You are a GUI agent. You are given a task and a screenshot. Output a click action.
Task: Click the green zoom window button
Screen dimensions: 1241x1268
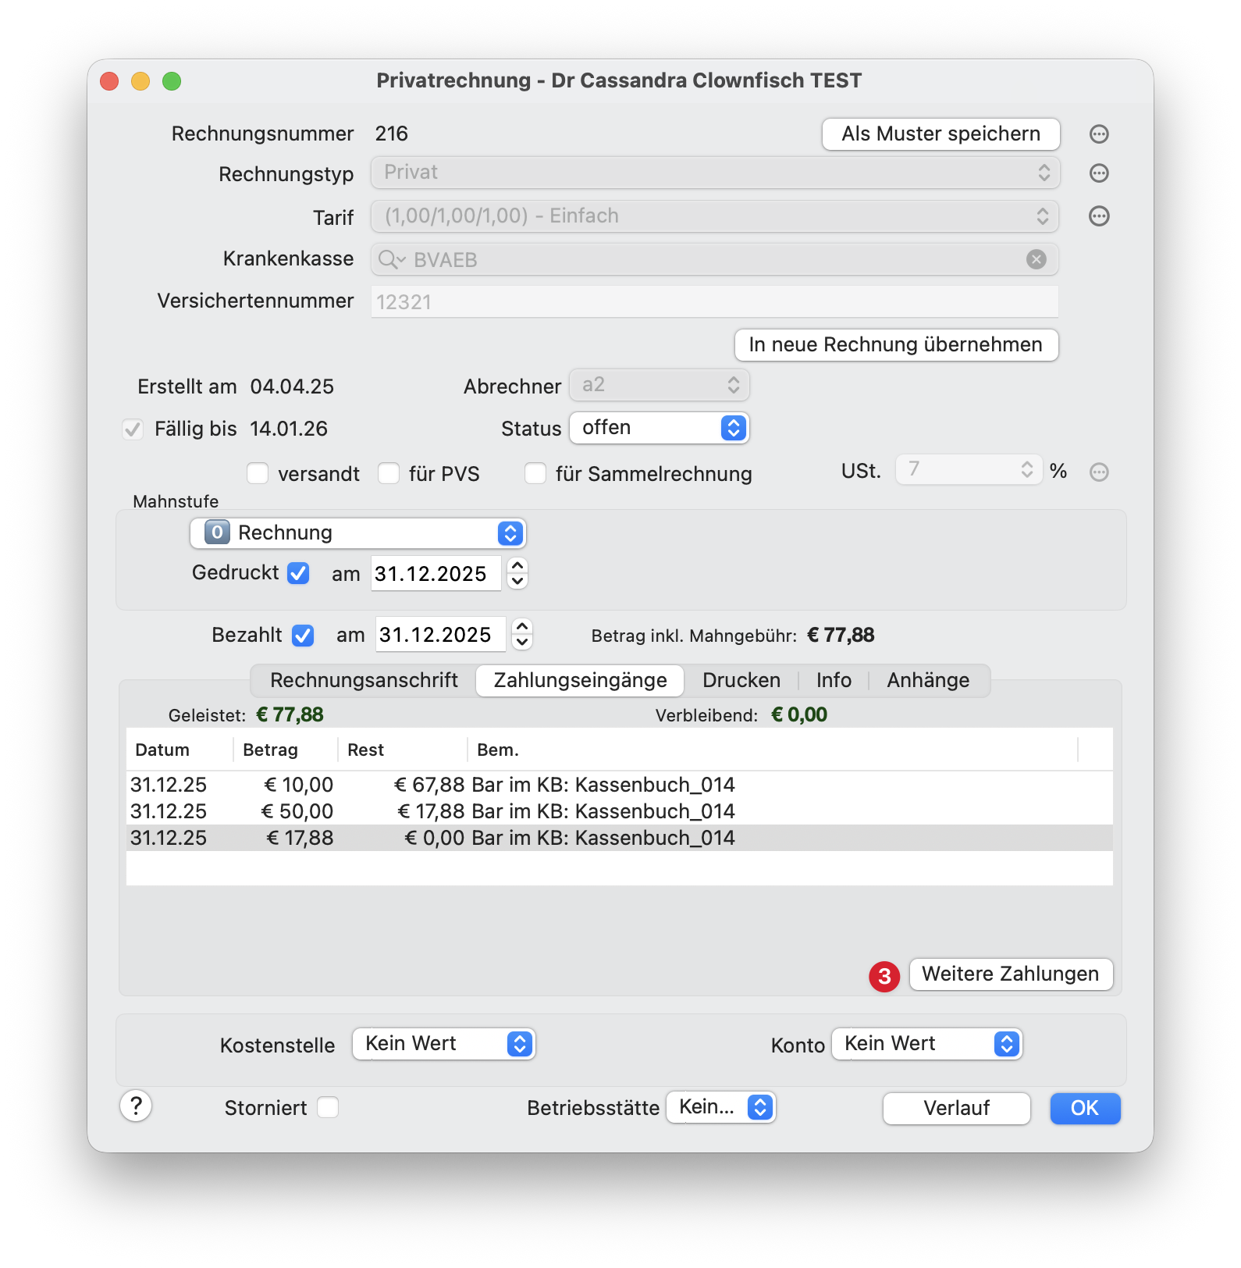pyautogui.click(x=172, y=81)
